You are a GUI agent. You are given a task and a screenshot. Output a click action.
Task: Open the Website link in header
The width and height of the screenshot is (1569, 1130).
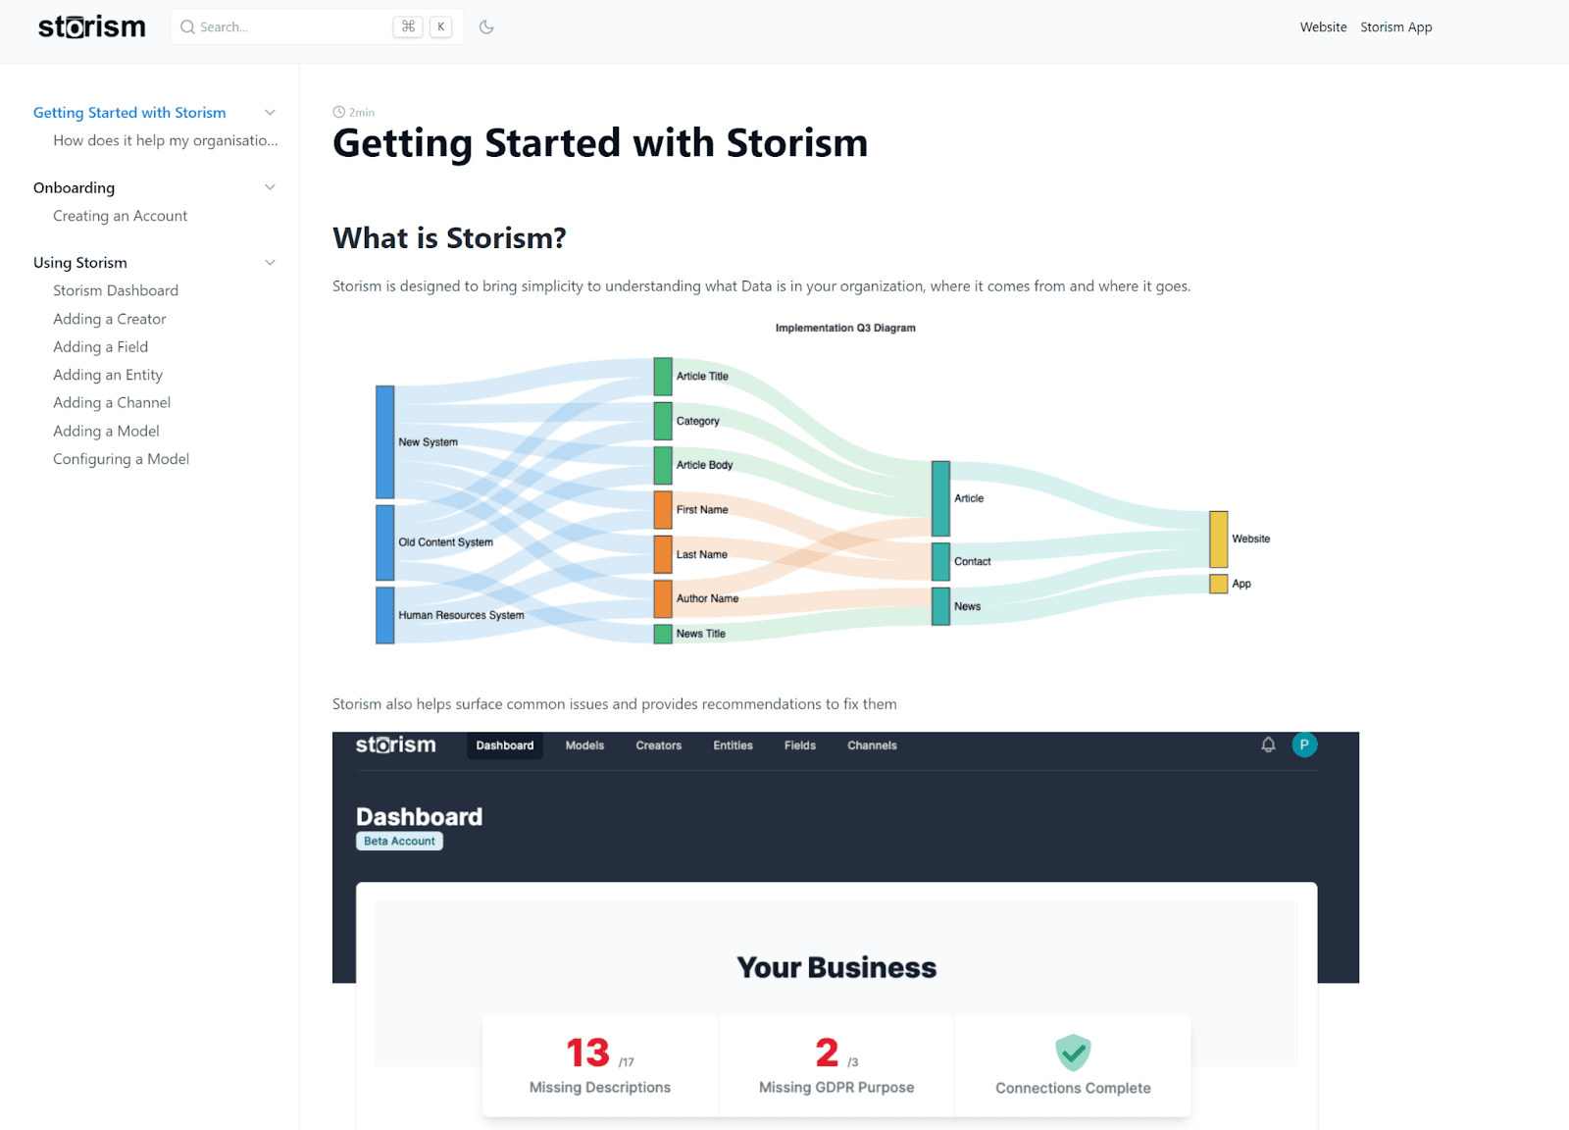[1323, 27]
